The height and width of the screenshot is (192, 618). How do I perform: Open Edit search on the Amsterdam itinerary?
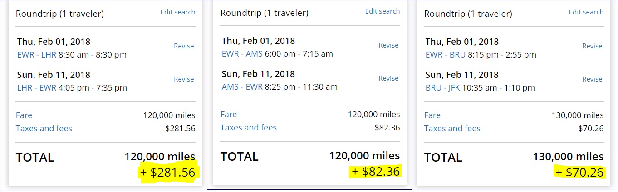pyautogui.click(x=382, y=11)
